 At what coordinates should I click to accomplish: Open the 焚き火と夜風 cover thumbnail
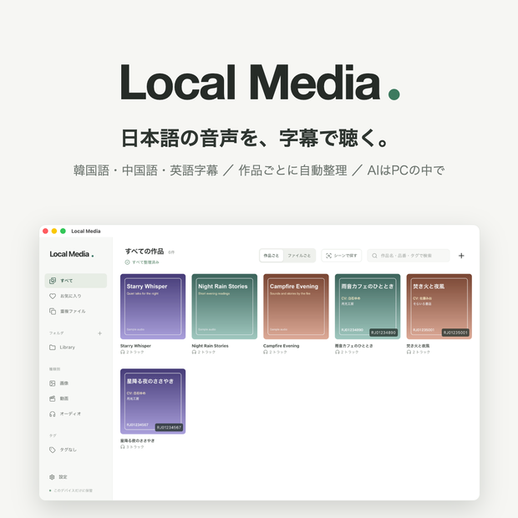click(439, 307)
